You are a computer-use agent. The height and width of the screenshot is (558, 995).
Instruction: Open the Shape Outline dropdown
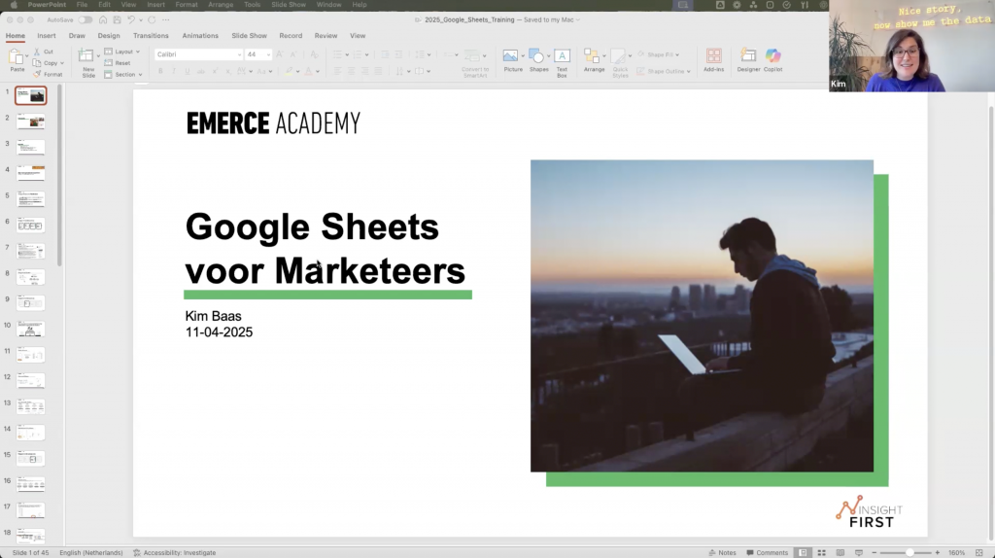pos(689,71)
